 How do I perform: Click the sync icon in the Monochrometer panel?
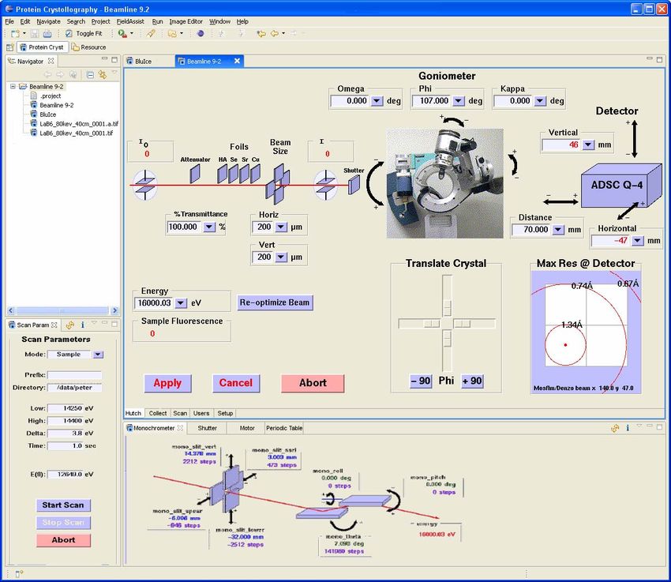click(615, 428)
